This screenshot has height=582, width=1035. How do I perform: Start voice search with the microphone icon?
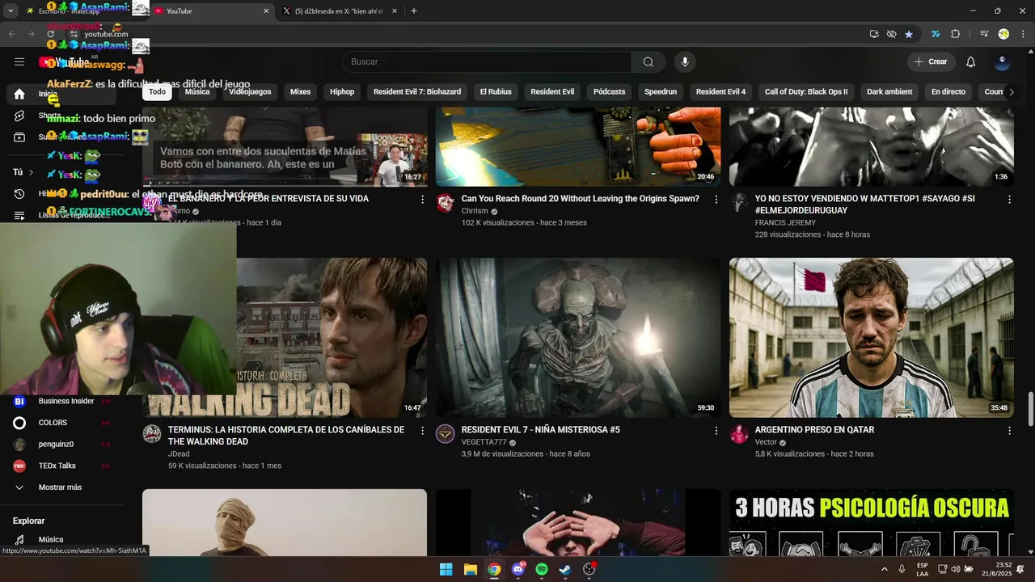pos(685,62)
